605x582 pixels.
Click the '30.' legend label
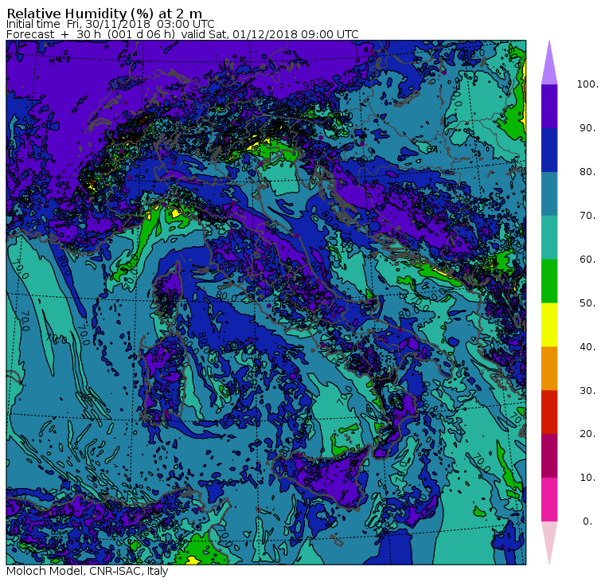click(587, 391)
